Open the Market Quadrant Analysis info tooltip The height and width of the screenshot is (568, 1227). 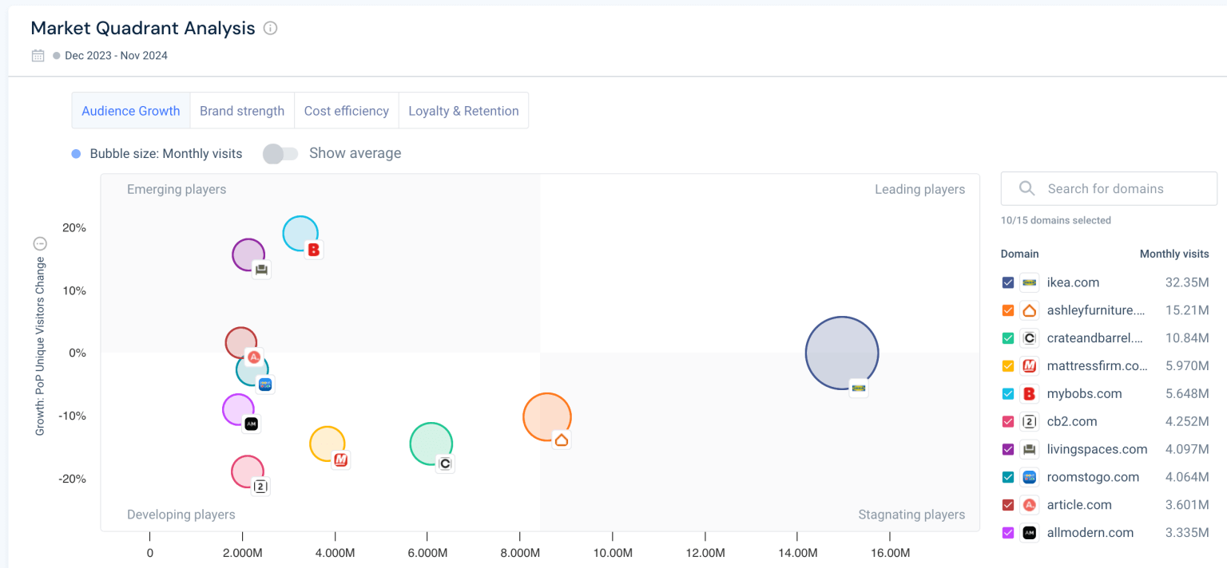pos(270,28)
